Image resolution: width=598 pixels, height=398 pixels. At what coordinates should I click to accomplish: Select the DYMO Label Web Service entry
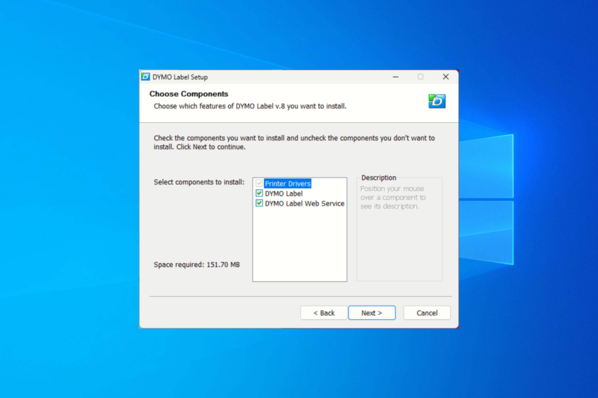(x=304, y=204)
